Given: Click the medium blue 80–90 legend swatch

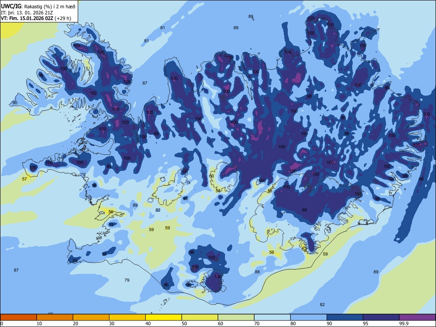Looking at the screenshot, I should (309, 317).
